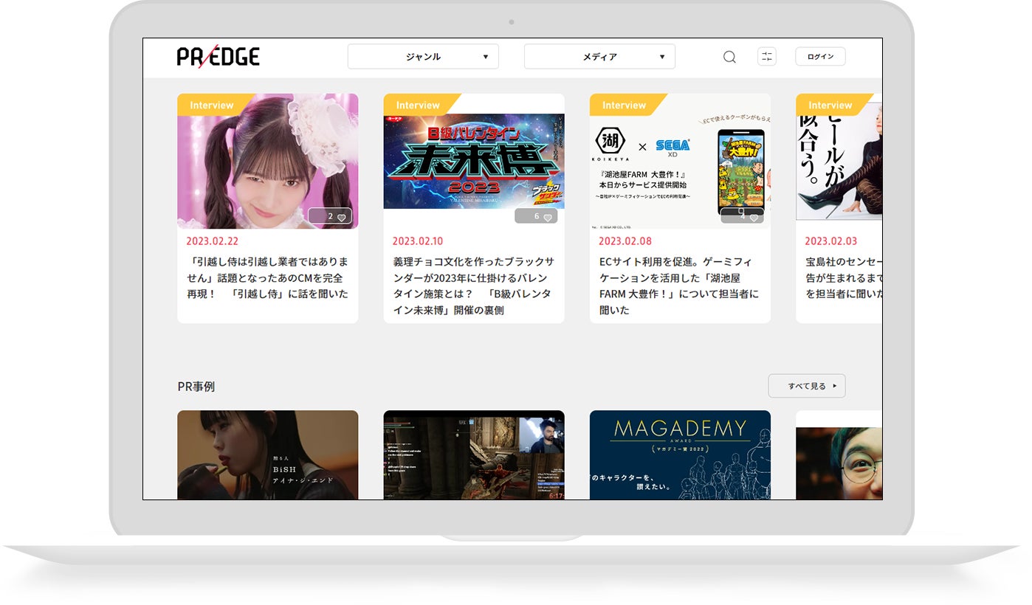Click the date 2023.02.22
Screen dimensions: 1032x605
pos(212,241)
